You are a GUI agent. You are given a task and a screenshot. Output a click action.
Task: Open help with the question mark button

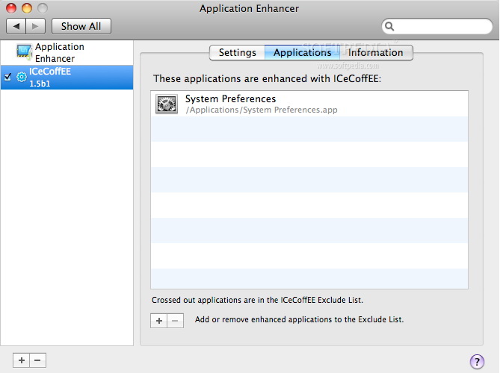pos(477,362)
